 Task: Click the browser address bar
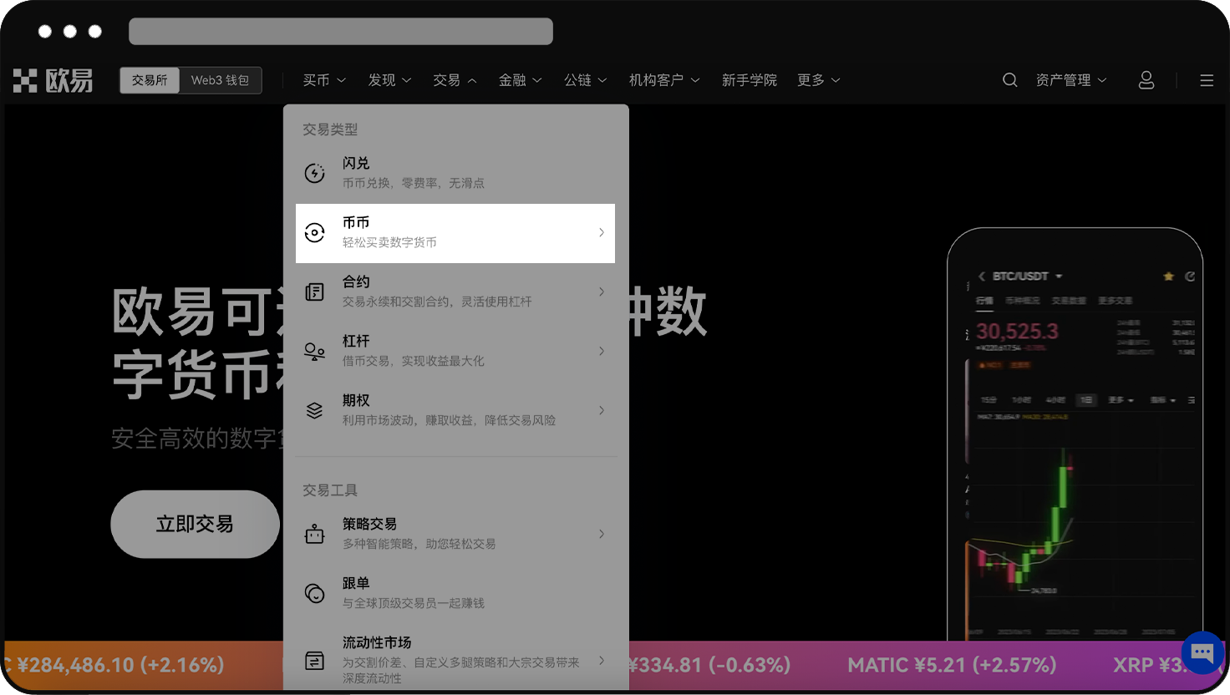tap(341, 31)
